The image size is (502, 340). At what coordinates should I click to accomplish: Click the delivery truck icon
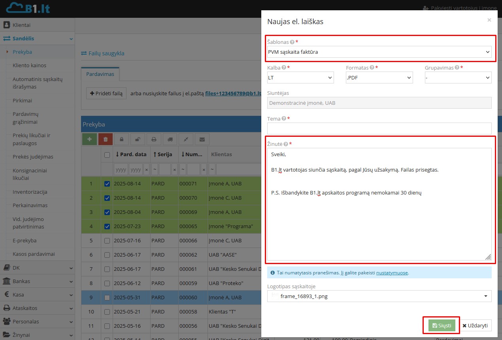tap(170, 139)
